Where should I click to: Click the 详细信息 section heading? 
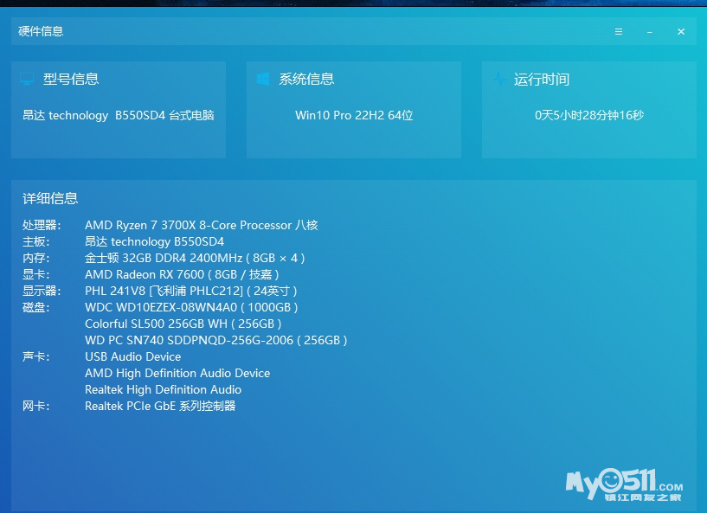[x=50, y=198]
